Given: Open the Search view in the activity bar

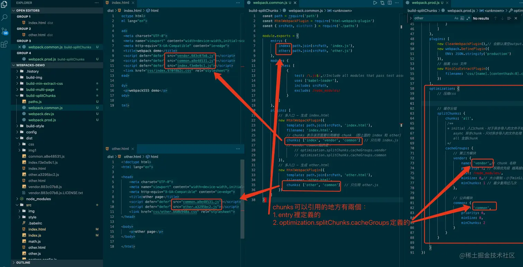Looking at the screenshot, I should pyautogui.click(x=4, y=17).
